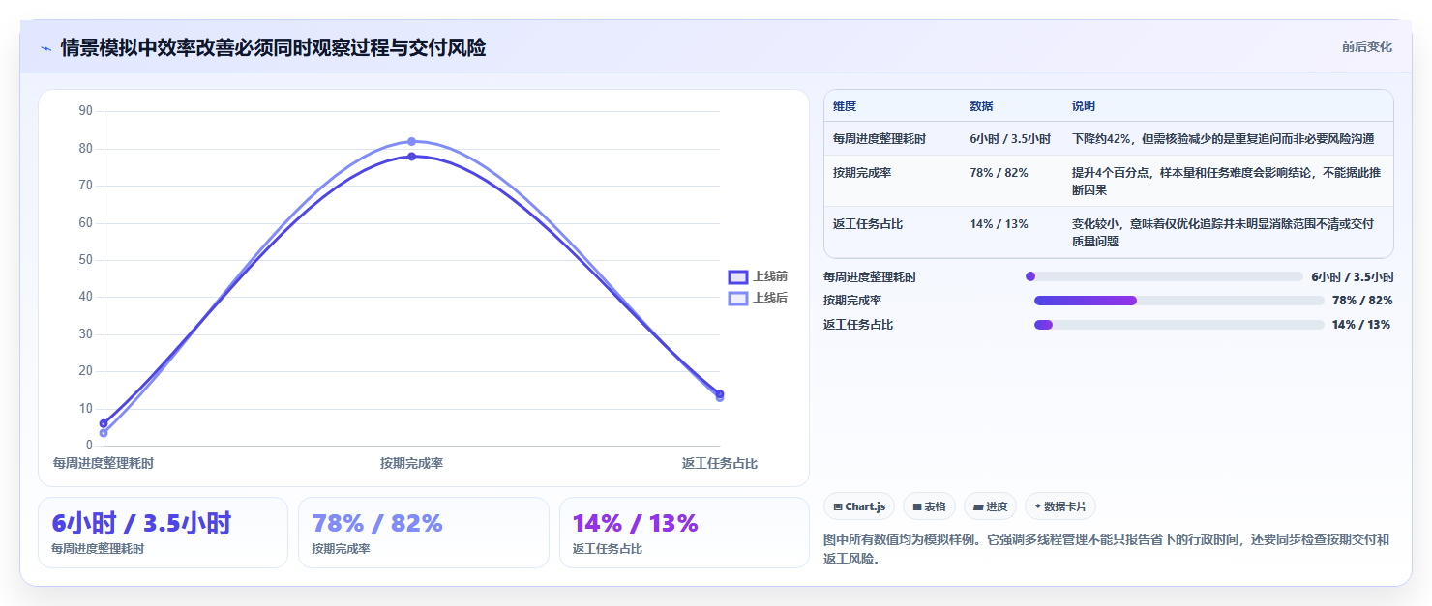Click the 6小时 / 3.5小时 table cell

click(x=1010, y=139)
